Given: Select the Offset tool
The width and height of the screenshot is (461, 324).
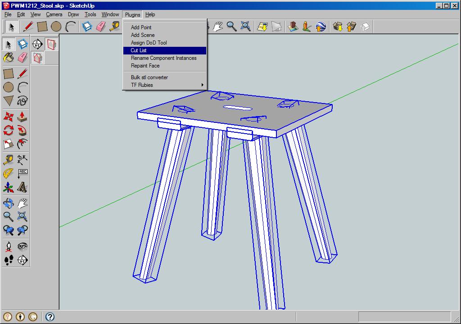Looking at the screenshot, I should pyautogui.click(x=23, y=144).
